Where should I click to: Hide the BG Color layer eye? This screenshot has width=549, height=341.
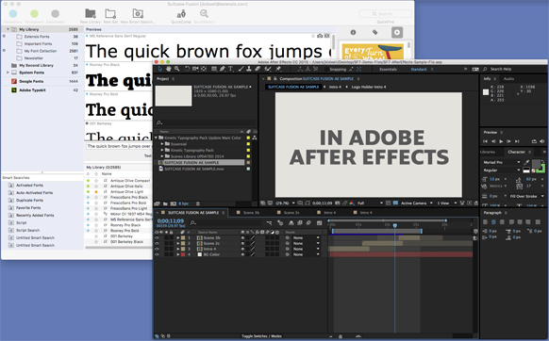[157, 254]
